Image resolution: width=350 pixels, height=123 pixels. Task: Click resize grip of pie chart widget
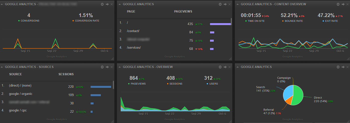coord(348,121)
